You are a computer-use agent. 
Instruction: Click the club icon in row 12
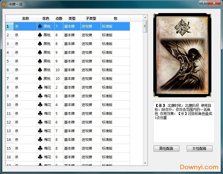pyautogui.click(x=40, y=122)
